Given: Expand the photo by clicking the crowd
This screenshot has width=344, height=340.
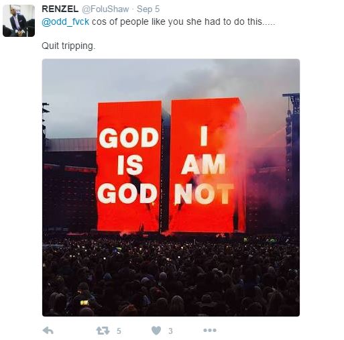Looking at the screenshot, I should (171, 275).
